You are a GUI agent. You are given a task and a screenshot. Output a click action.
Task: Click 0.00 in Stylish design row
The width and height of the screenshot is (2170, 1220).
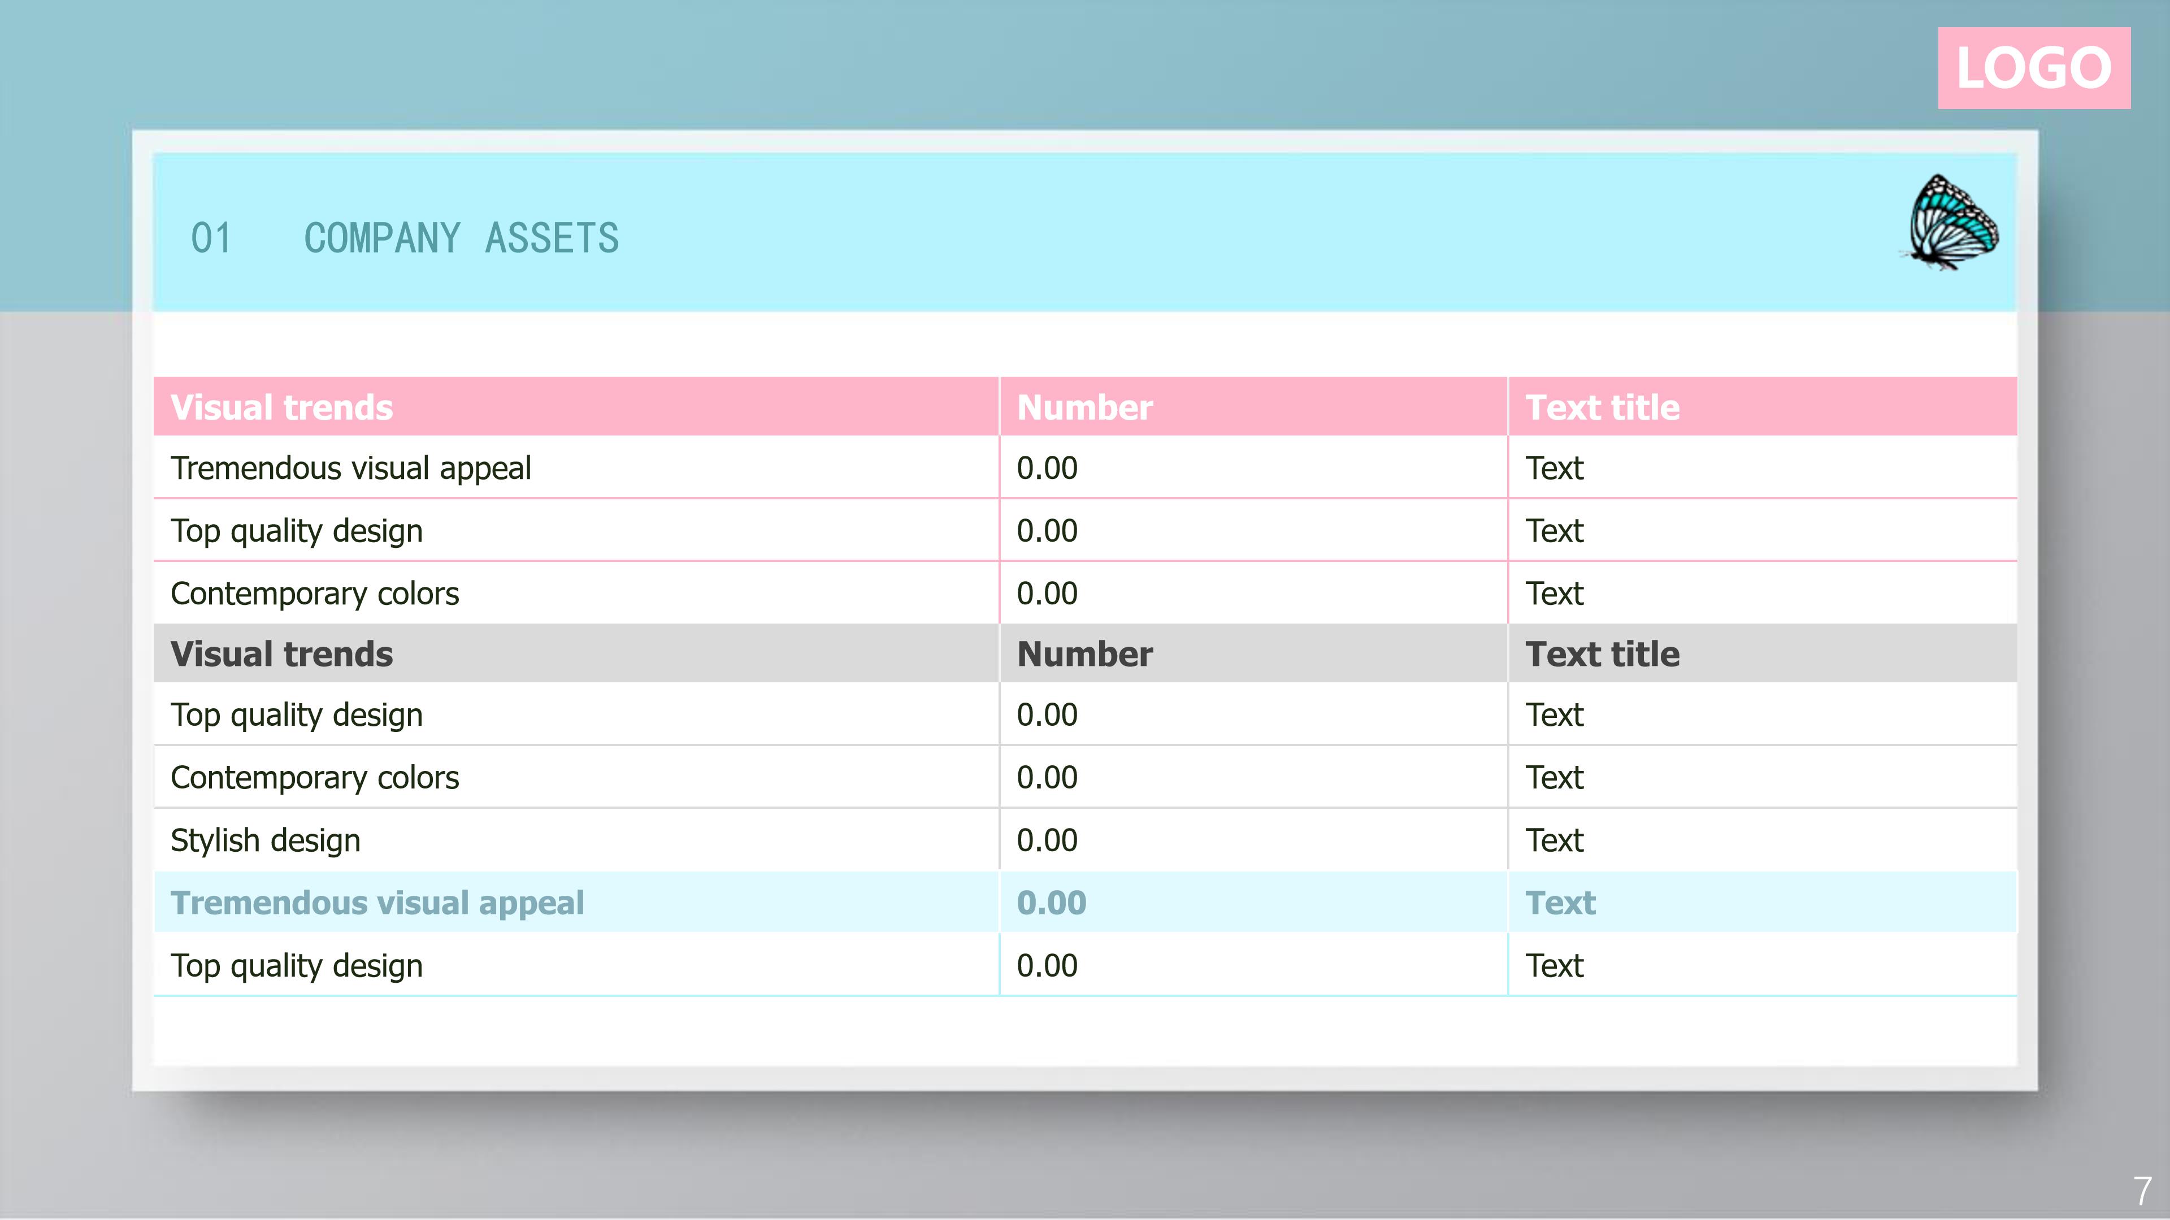point(1047,840)
